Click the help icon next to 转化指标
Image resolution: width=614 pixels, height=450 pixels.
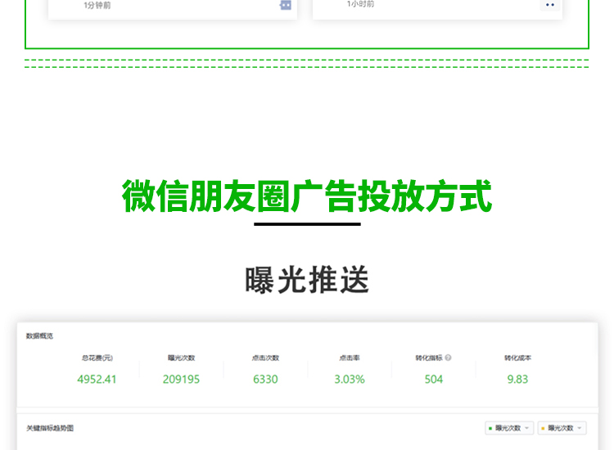point(448,358)
